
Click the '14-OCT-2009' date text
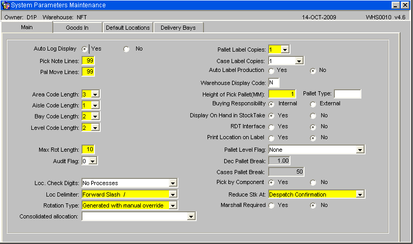pos(319,17)
